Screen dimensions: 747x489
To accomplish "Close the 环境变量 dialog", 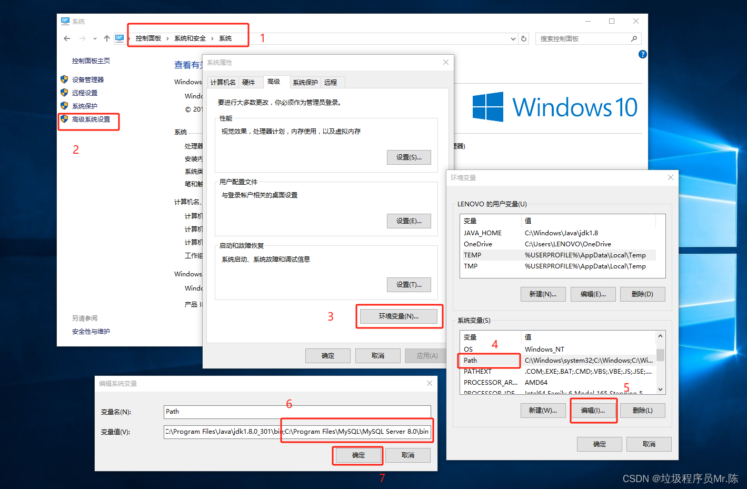I will pos(671,177).
